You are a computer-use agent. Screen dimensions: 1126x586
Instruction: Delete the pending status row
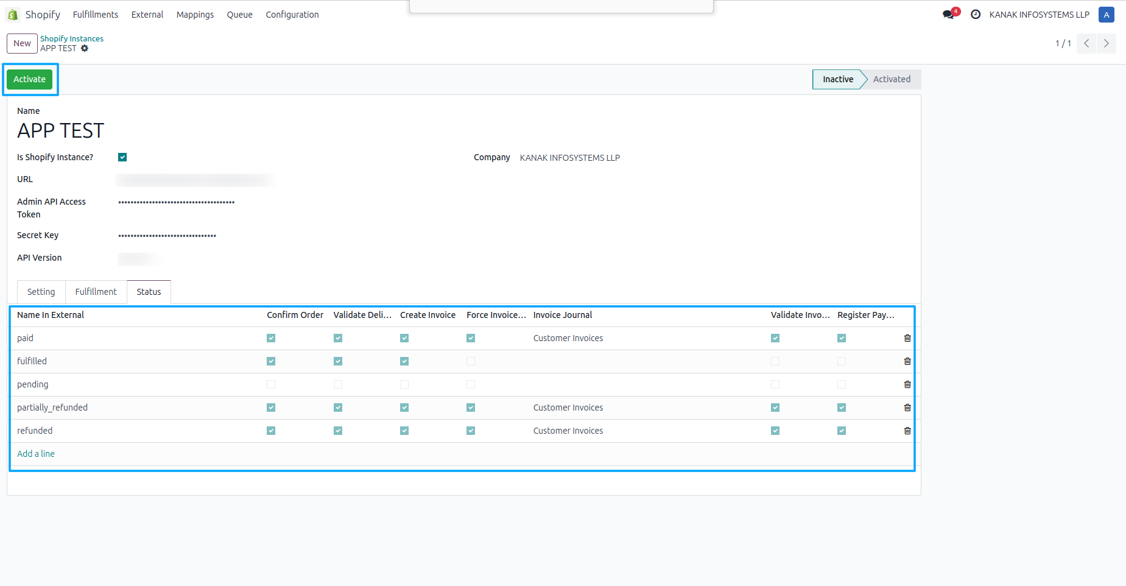[x=907, y=384]
